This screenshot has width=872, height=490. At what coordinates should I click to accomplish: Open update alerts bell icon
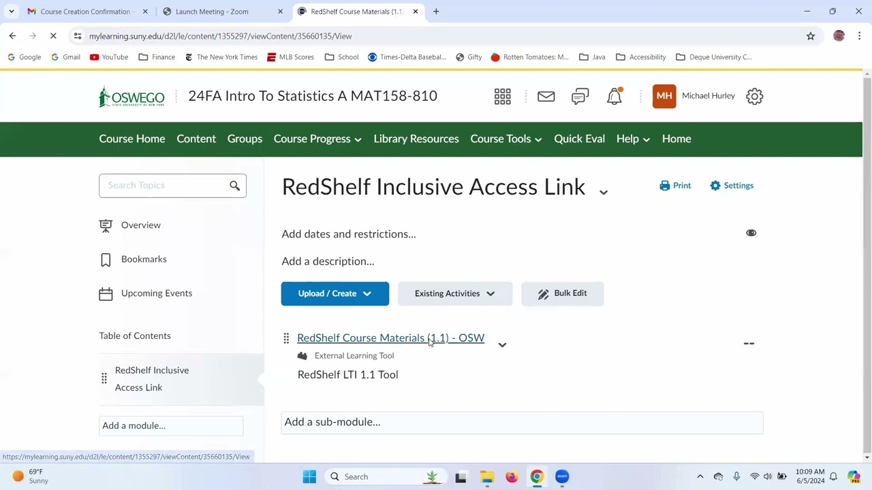pos(614,97)
